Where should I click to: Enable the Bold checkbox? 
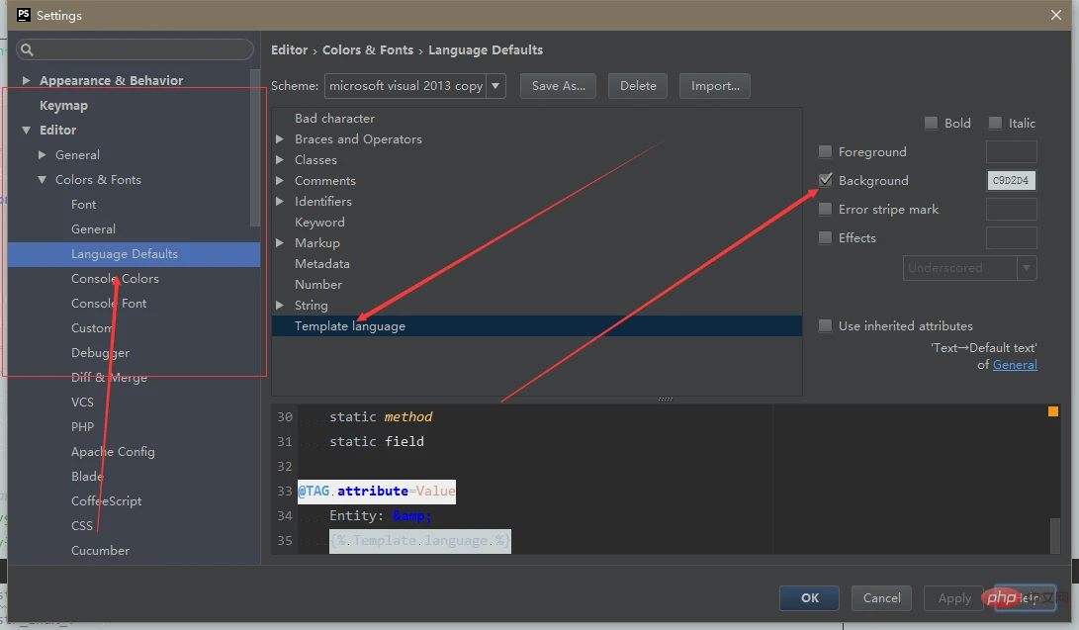point(930,123)
